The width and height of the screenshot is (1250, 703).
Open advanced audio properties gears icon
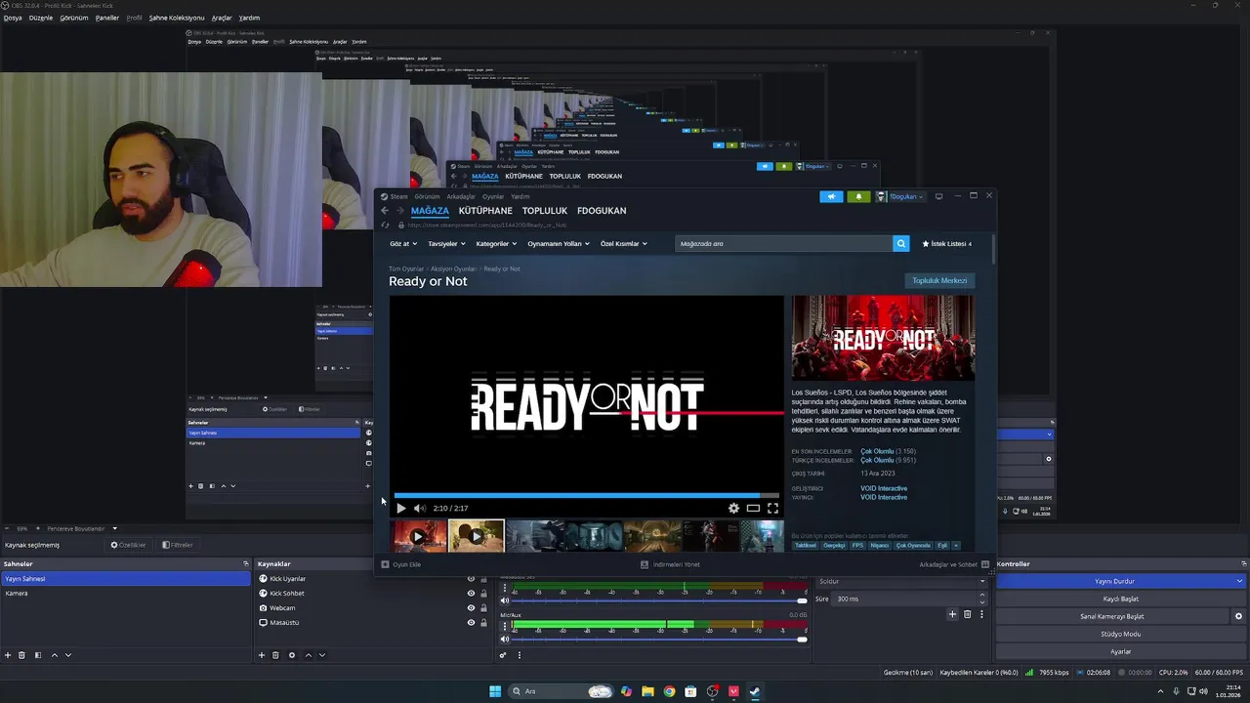click(504, 655)
